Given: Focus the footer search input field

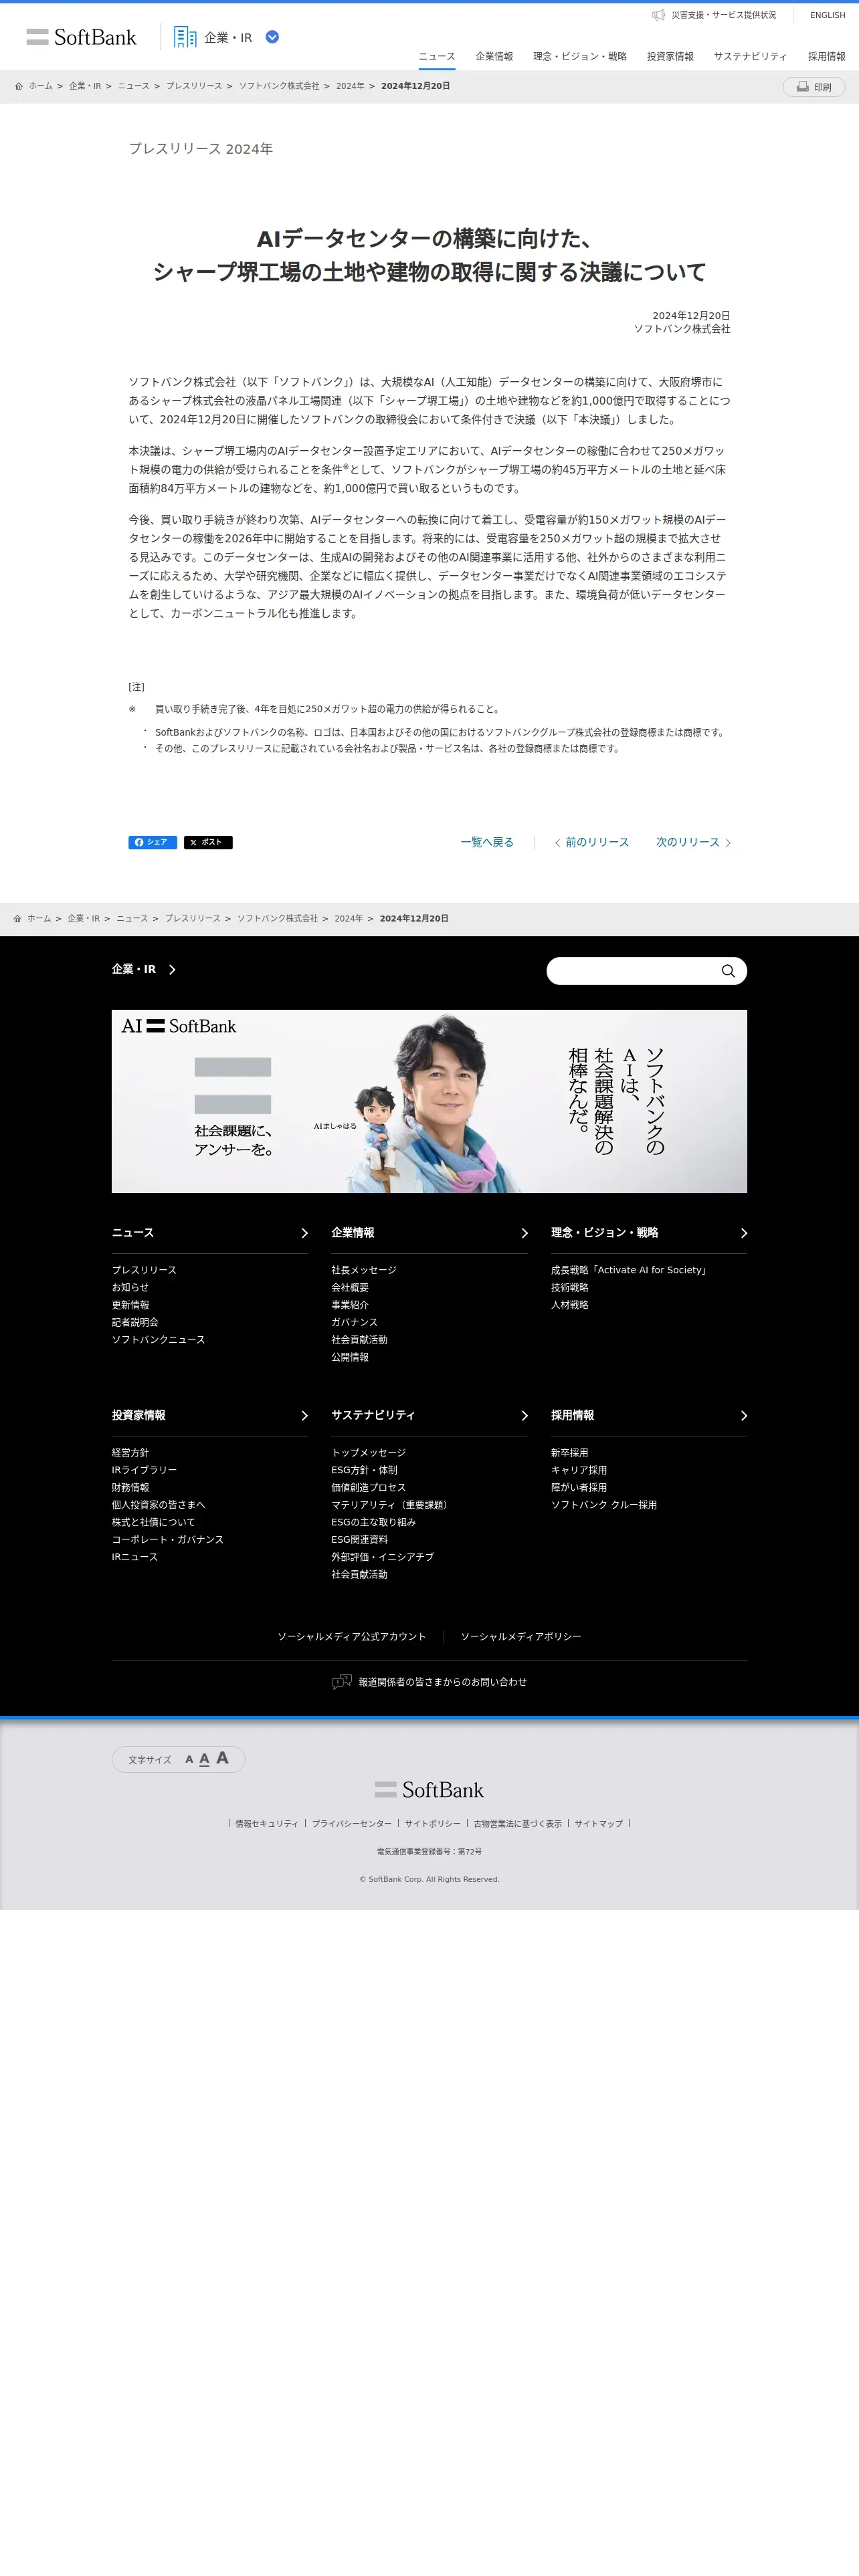Looking at the screenshot, I should pos(633,971).
